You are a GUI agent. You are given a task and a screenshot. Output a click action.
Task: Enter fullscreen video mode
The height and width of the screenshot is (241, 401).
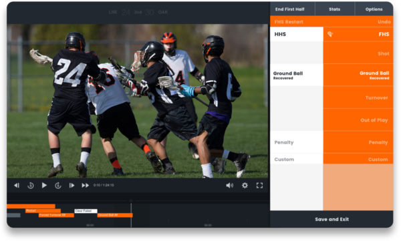pyautogui.click(x=259, y=186)
